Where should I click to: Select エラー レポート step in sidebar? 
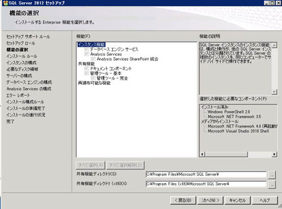click(x=18, y=96)
